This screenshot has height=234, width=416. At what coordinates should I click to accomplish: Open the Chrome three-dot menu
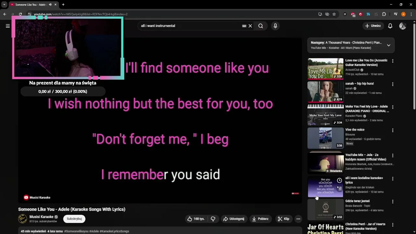click(411, 14)
